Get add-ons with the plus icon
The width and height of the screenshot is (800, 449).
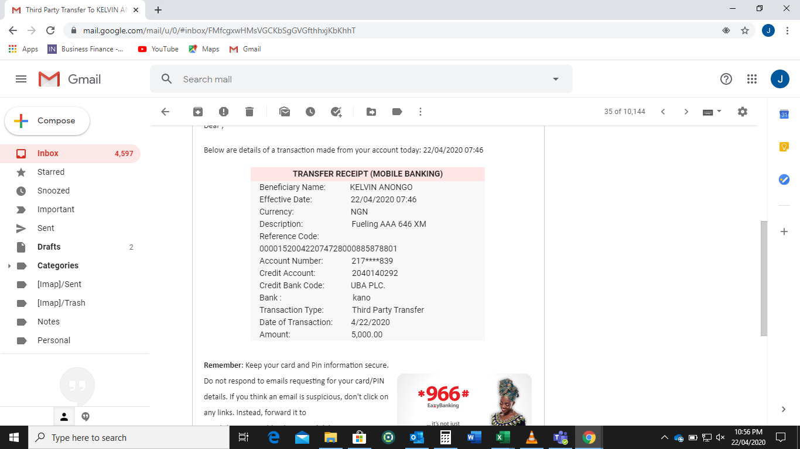point(784,232)
